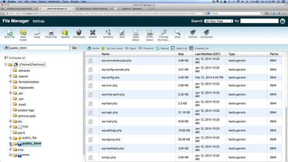The width and height of the screenshot is (288, 162).
Task: Go Forward in file navigation
Action: tap(146, 49)
